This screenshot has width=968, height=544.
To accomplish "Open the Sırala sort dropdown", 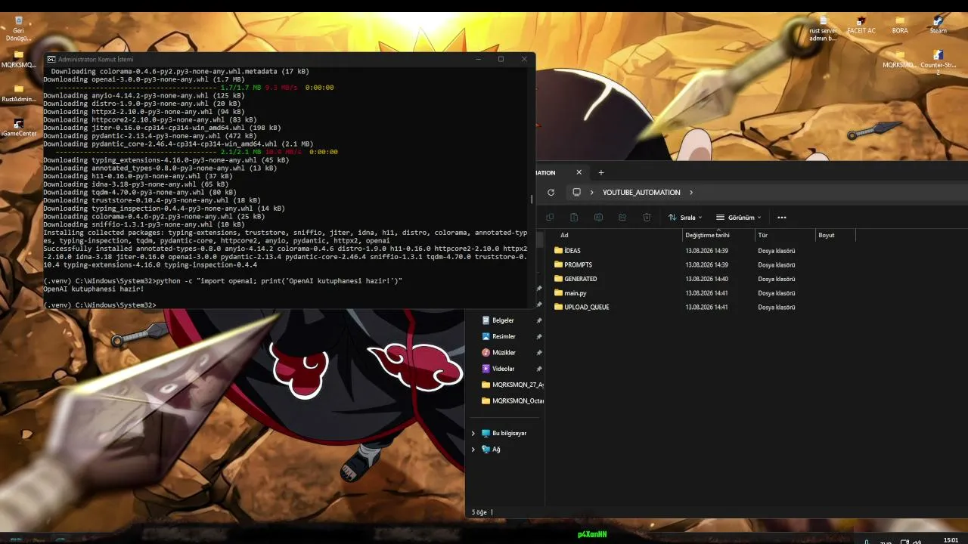I will click(685, 218).
